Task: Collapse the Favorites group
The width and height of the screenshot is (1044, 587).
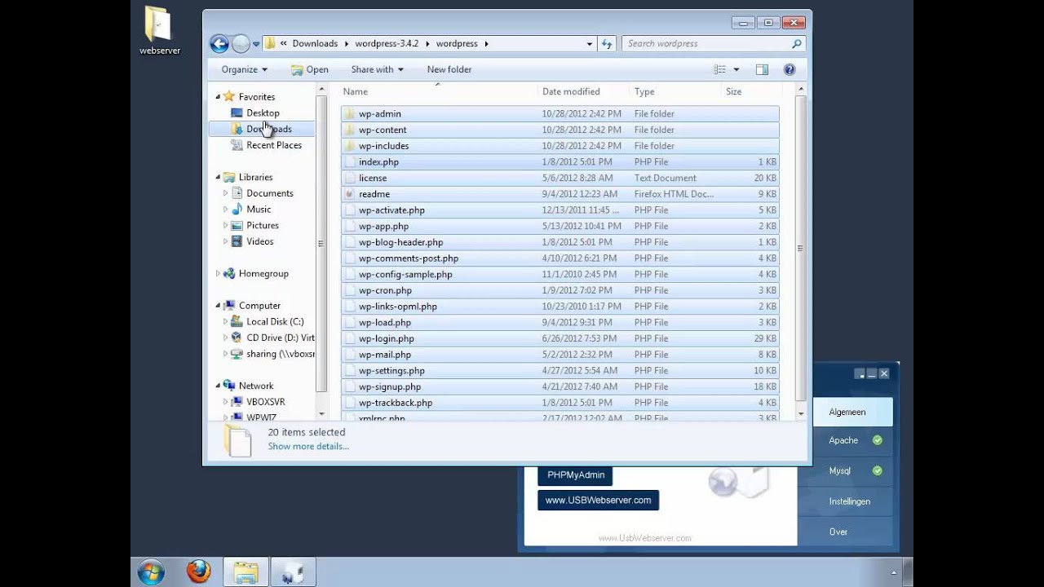Action: pos(218,97)
